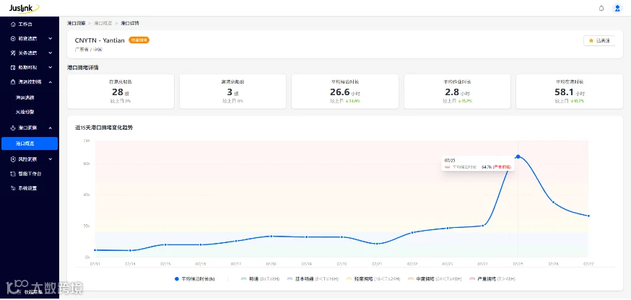Expand the fourth sidebar group chevron

[x=51, y=68]
